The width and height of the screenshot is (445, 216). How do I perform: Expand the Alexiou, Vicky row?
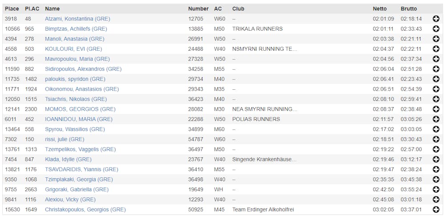[436, 200]
